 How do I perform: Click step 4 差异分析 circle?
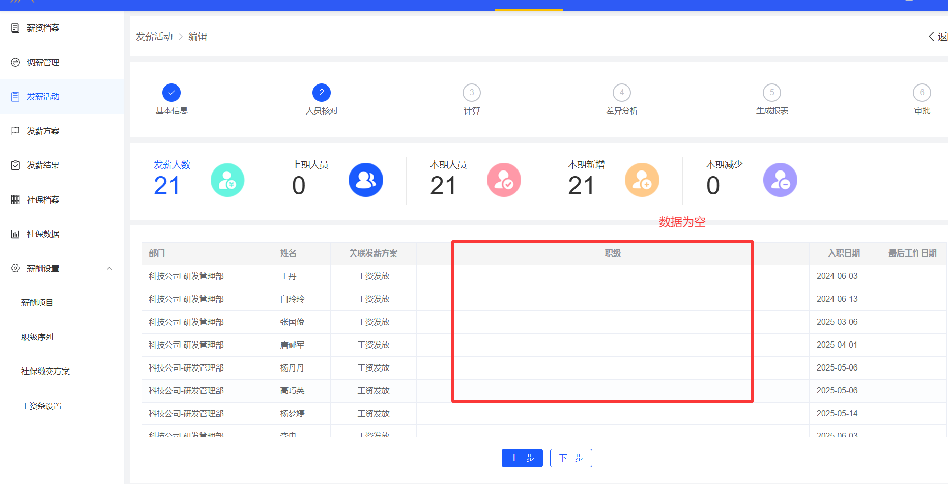[x=622, y=93]
